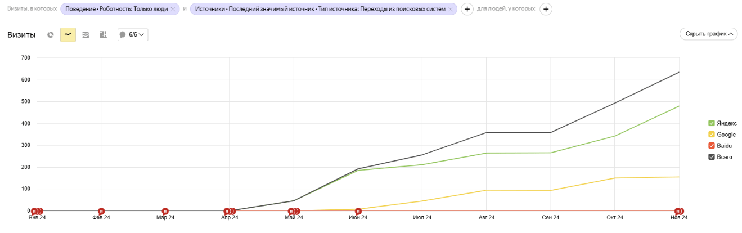Screen dimensions: 742x233
Task: Remove the 'Роботность: Только люди' filter
Action: tap(173, 10)
